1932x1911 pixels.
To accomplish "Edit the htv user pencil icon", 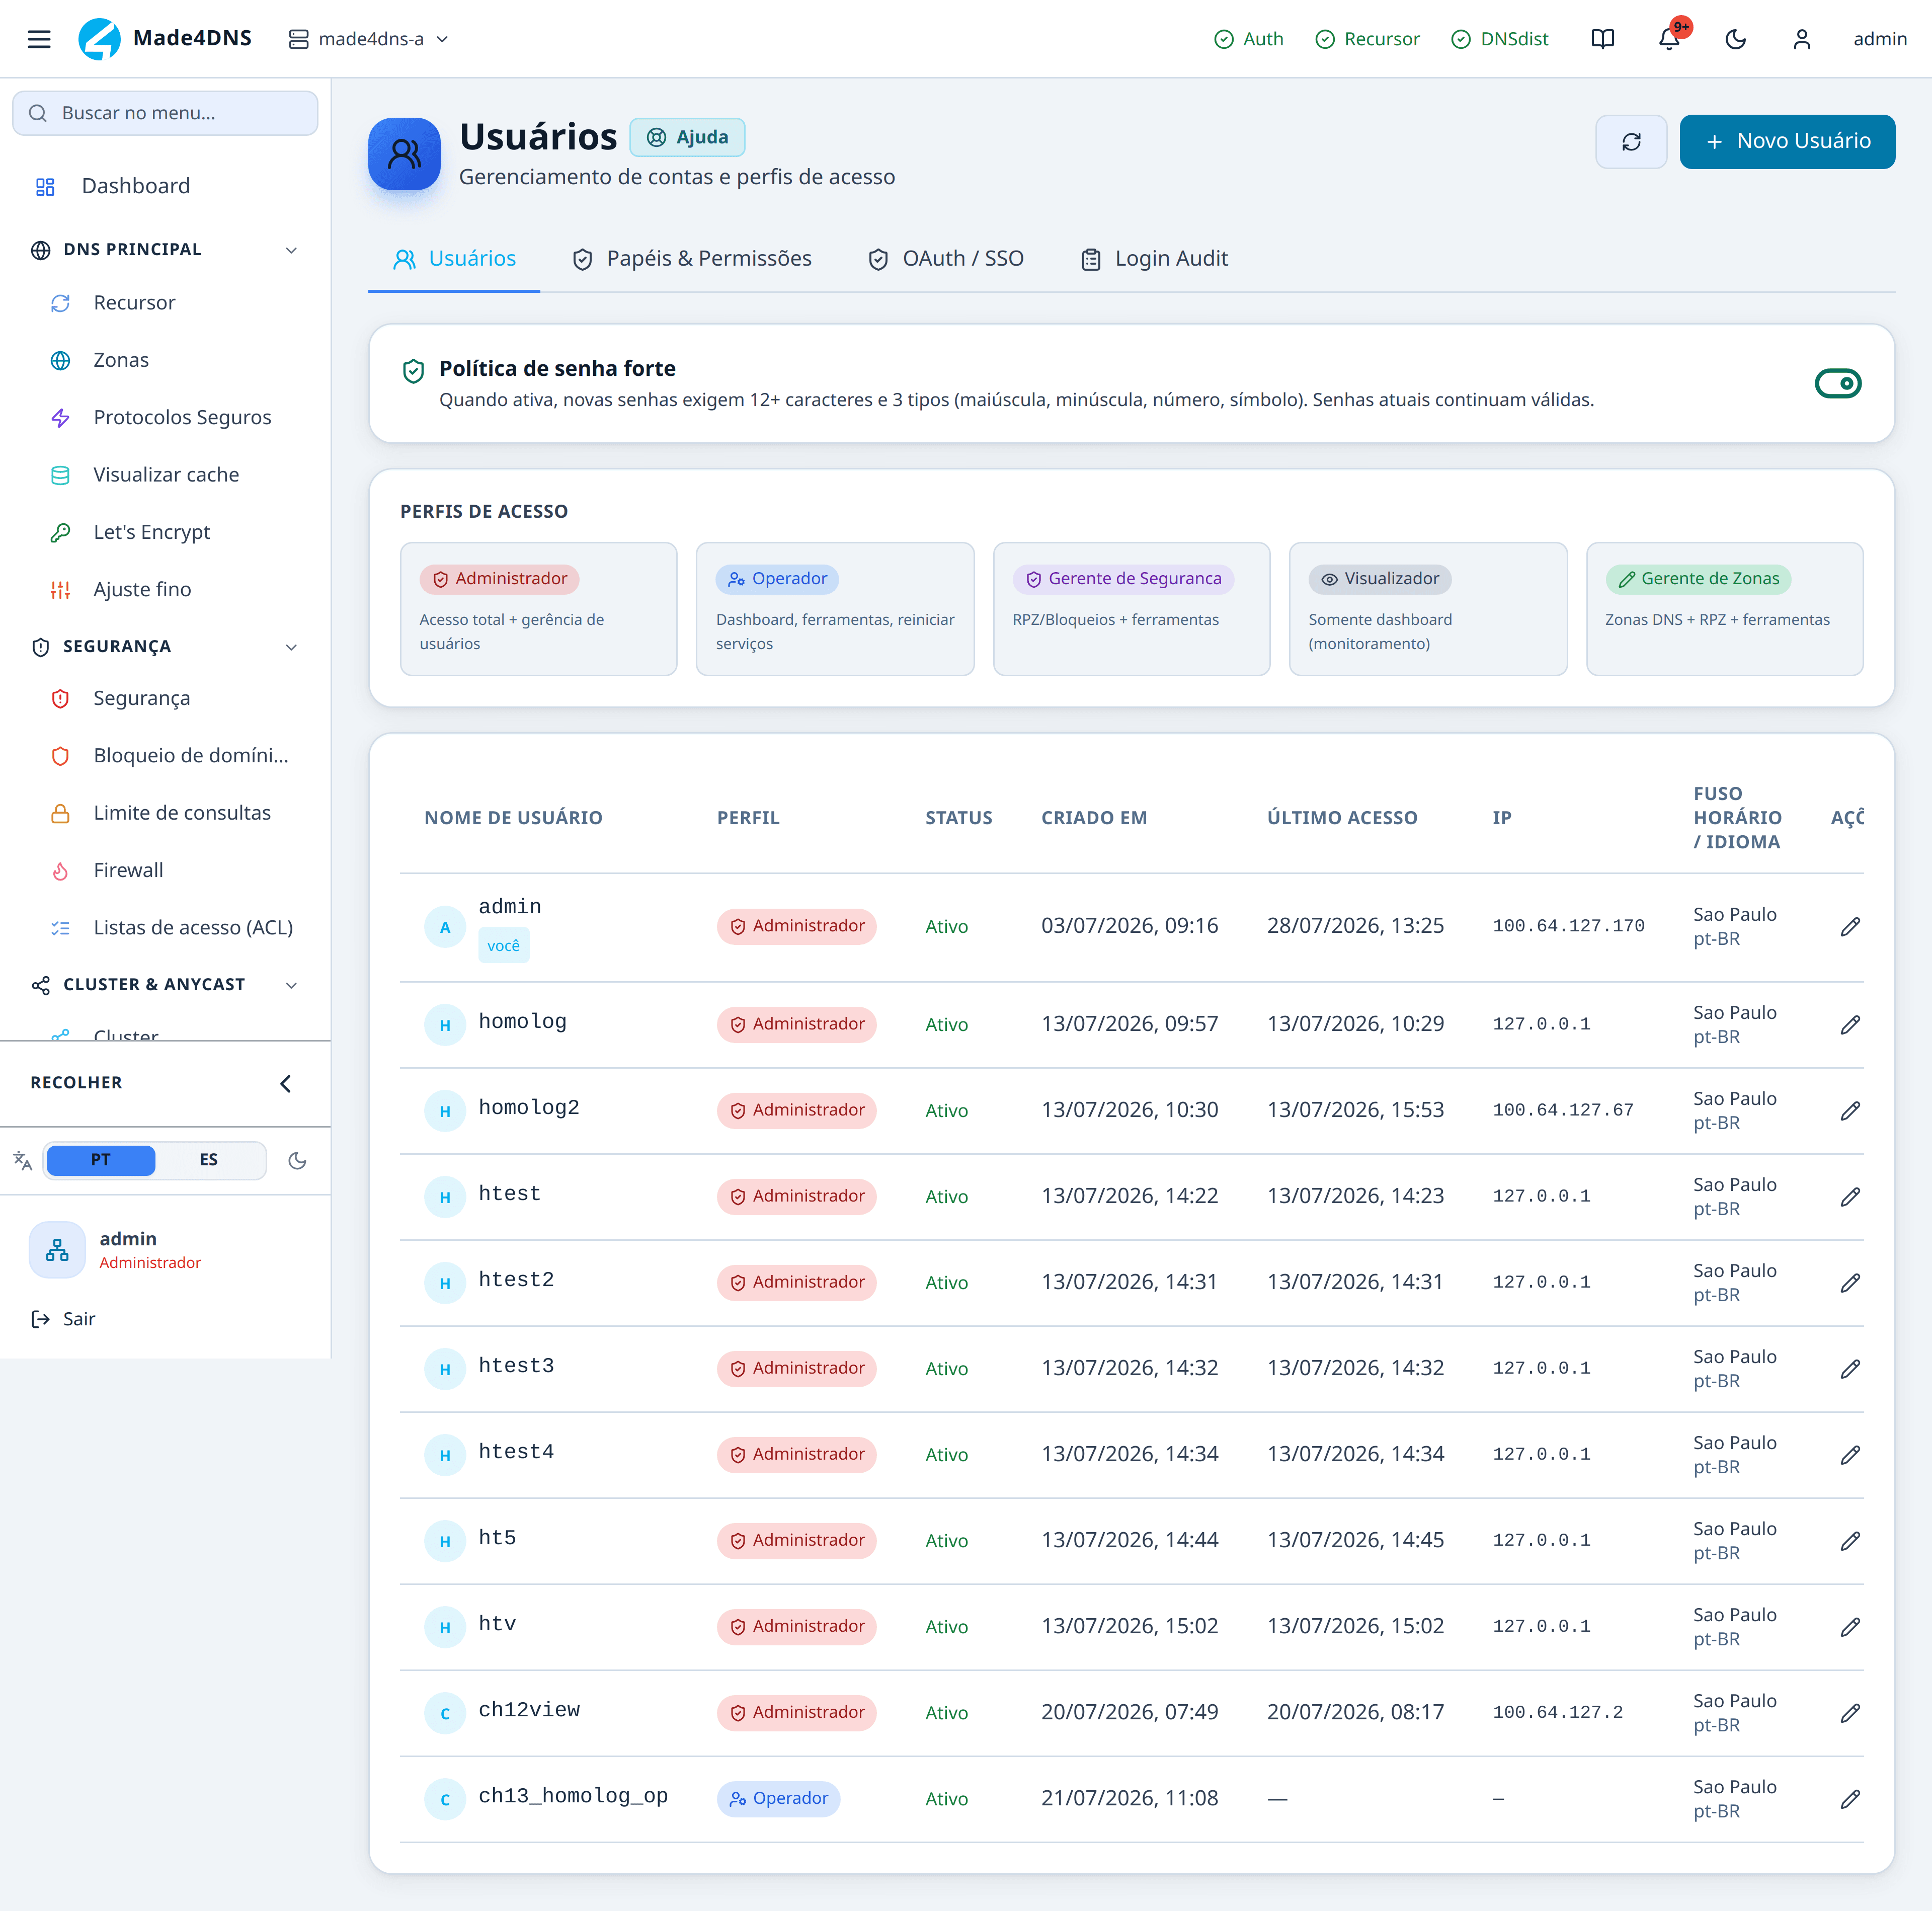I will (1849, 1627).
